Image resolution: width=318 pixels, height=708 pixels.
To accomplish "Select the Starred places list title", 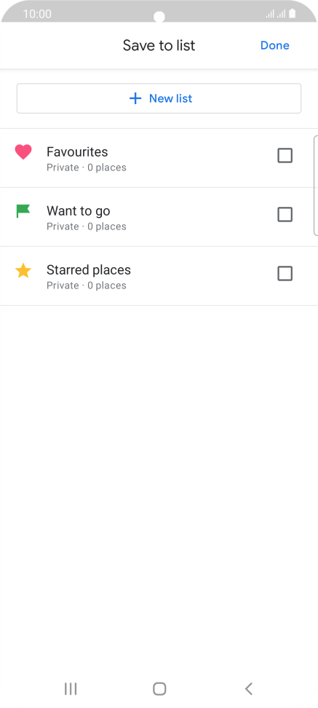I will pyautogui.click(x=88, y=270).
